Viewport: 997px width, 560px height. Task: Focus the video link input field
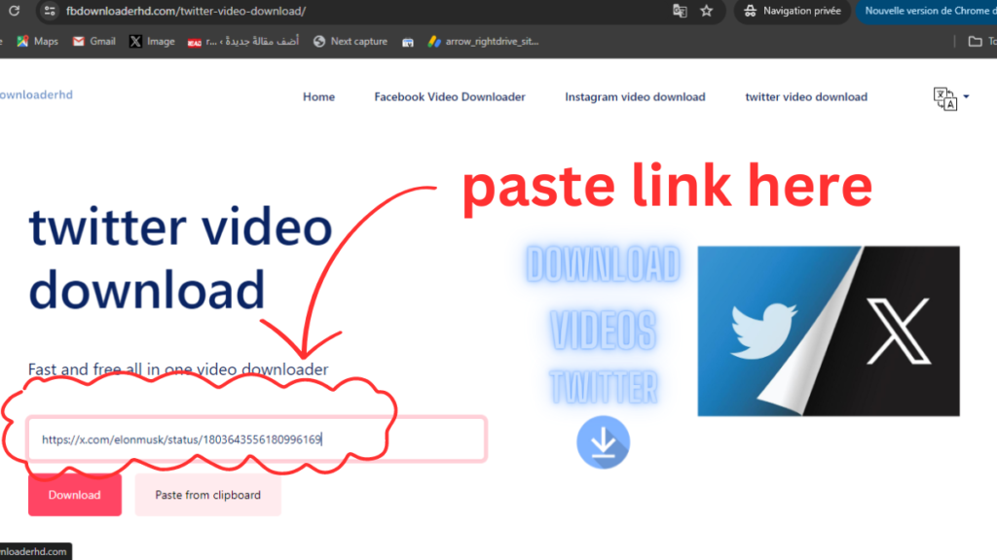pos(257,438)
